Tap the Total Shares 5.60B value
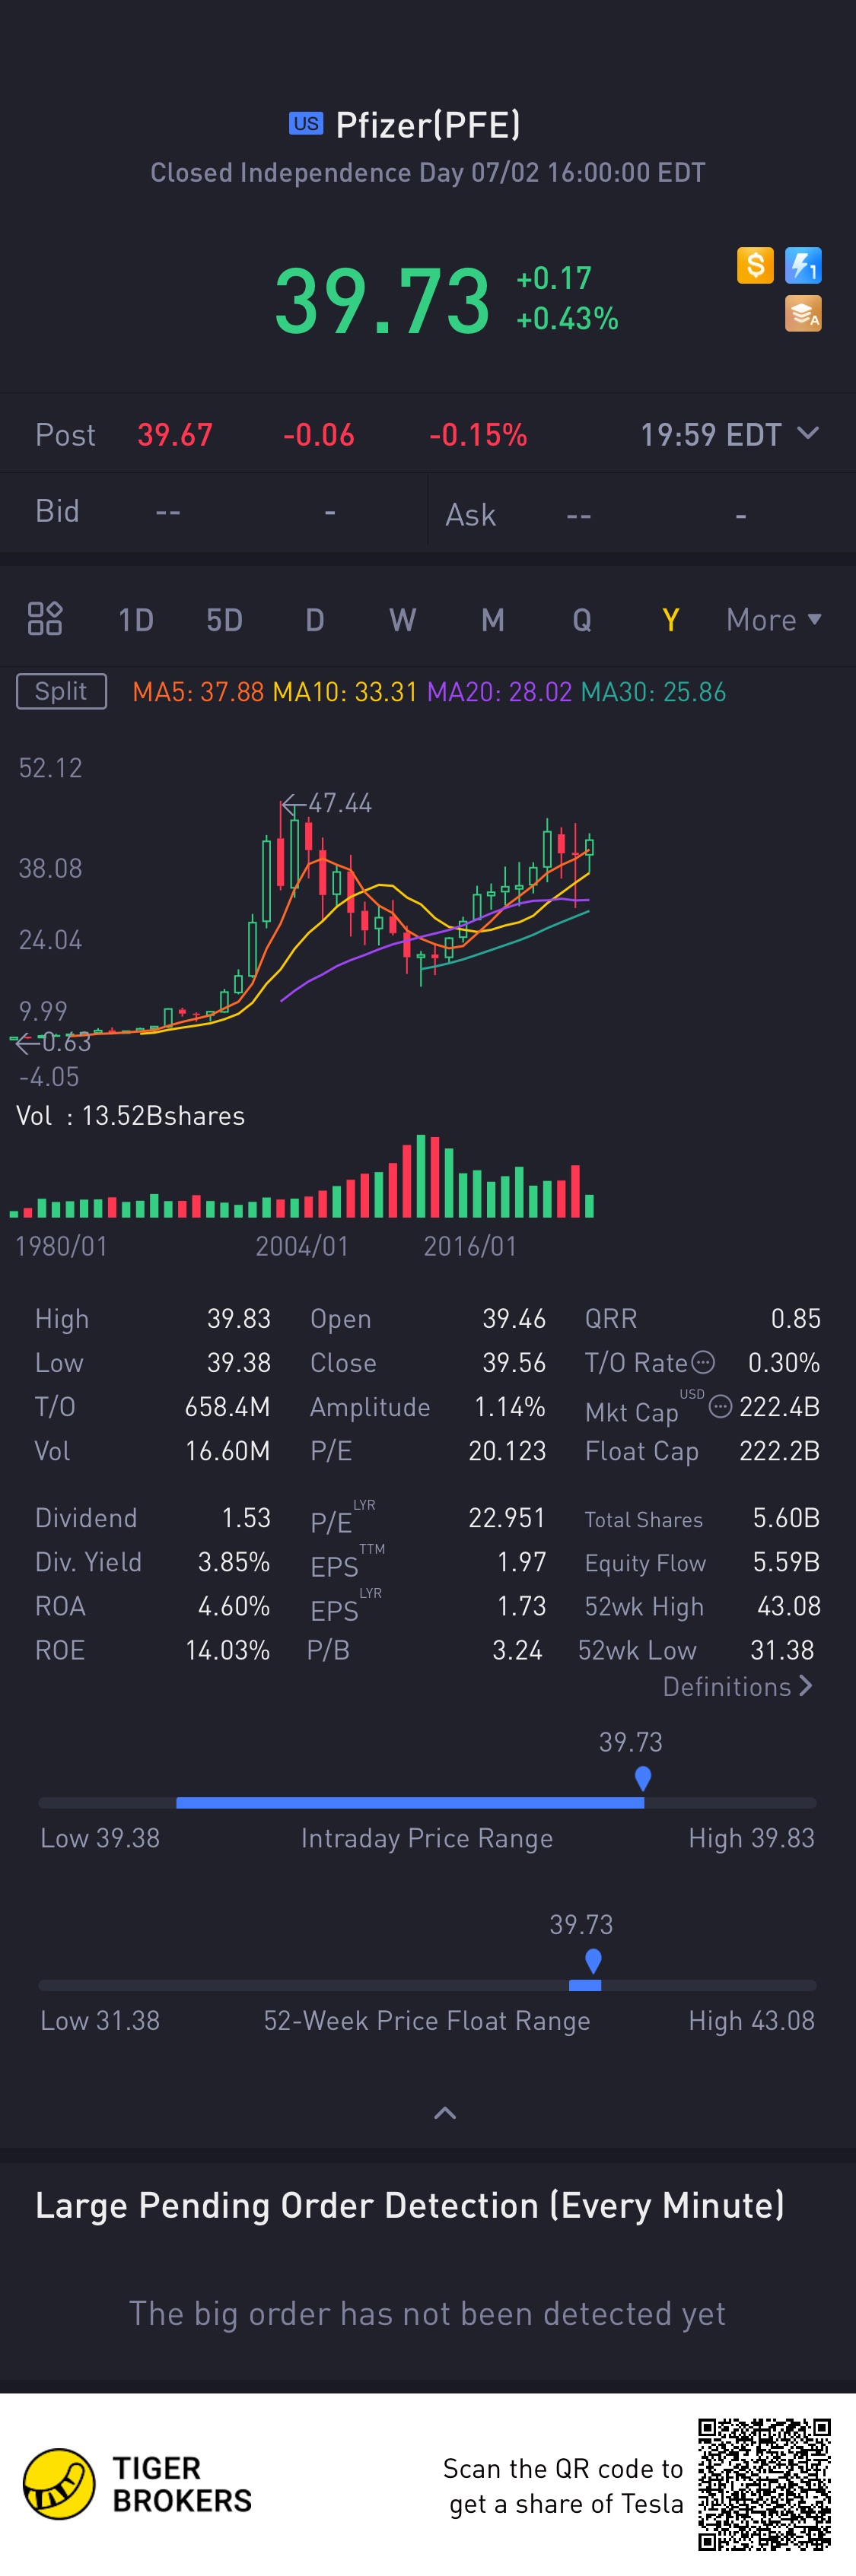The height and width of the screenshot is (2576, 856). click(x=787, y=1517)
